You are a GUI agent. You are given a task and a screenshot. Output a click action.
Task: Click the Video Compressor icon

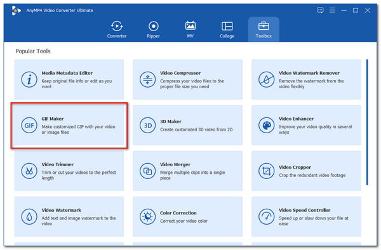(147, 79)
